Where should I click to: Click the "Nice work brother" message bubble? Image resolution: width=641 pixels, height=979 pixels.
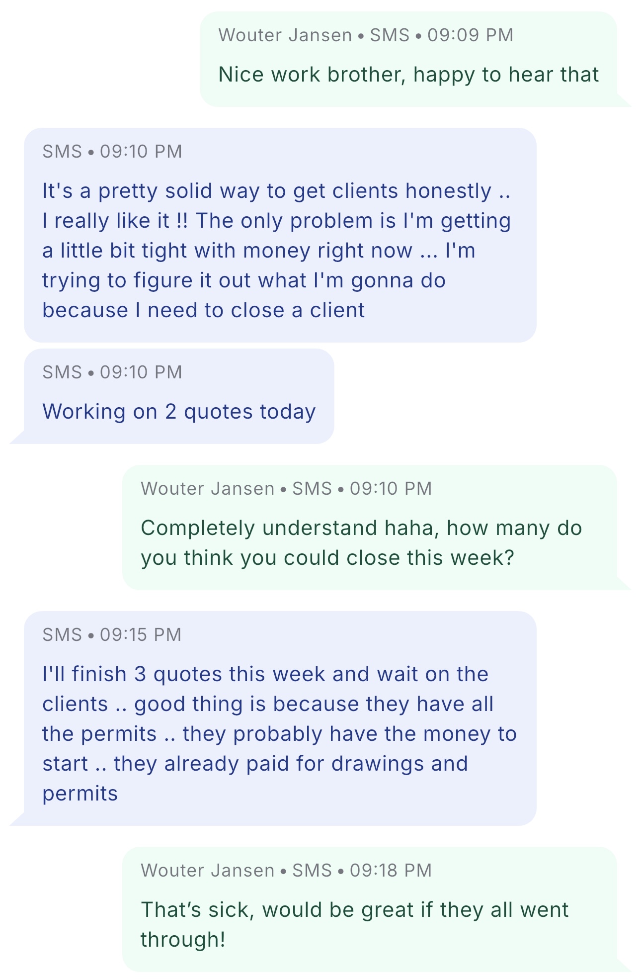pyautogui.click(x=408, y=75)
